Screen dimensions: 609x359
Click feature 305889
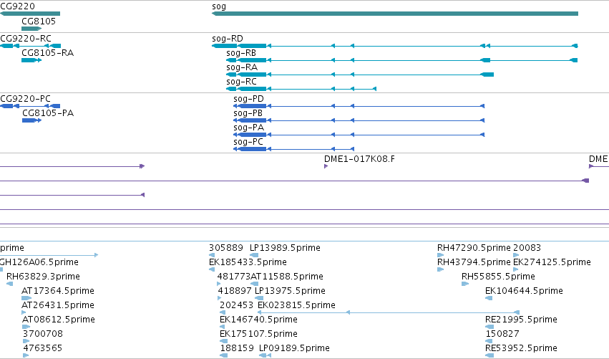[x=226, y=248]
